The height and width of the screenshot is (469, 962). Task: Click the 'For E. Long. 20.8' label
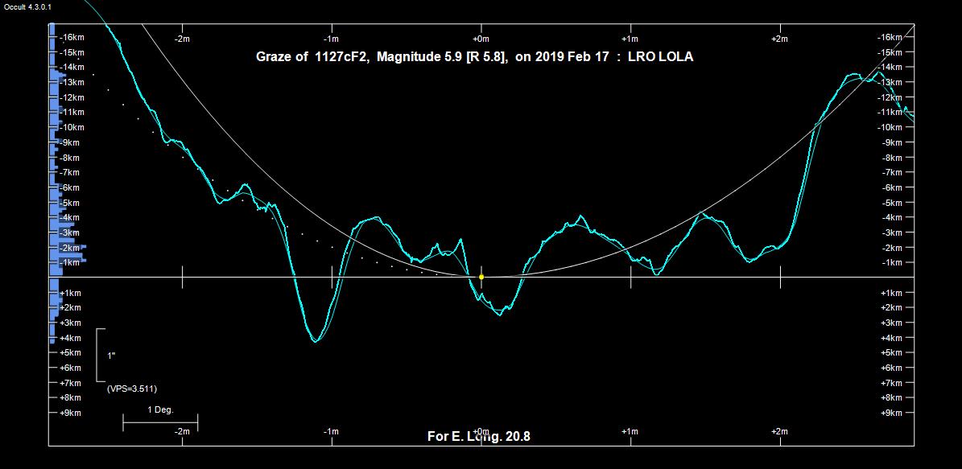point(478,437)
